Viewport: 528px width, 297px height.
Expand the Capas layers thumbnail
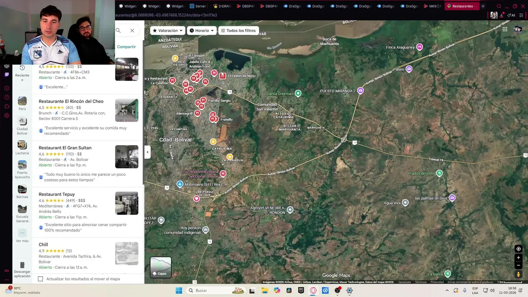[160, 267]
